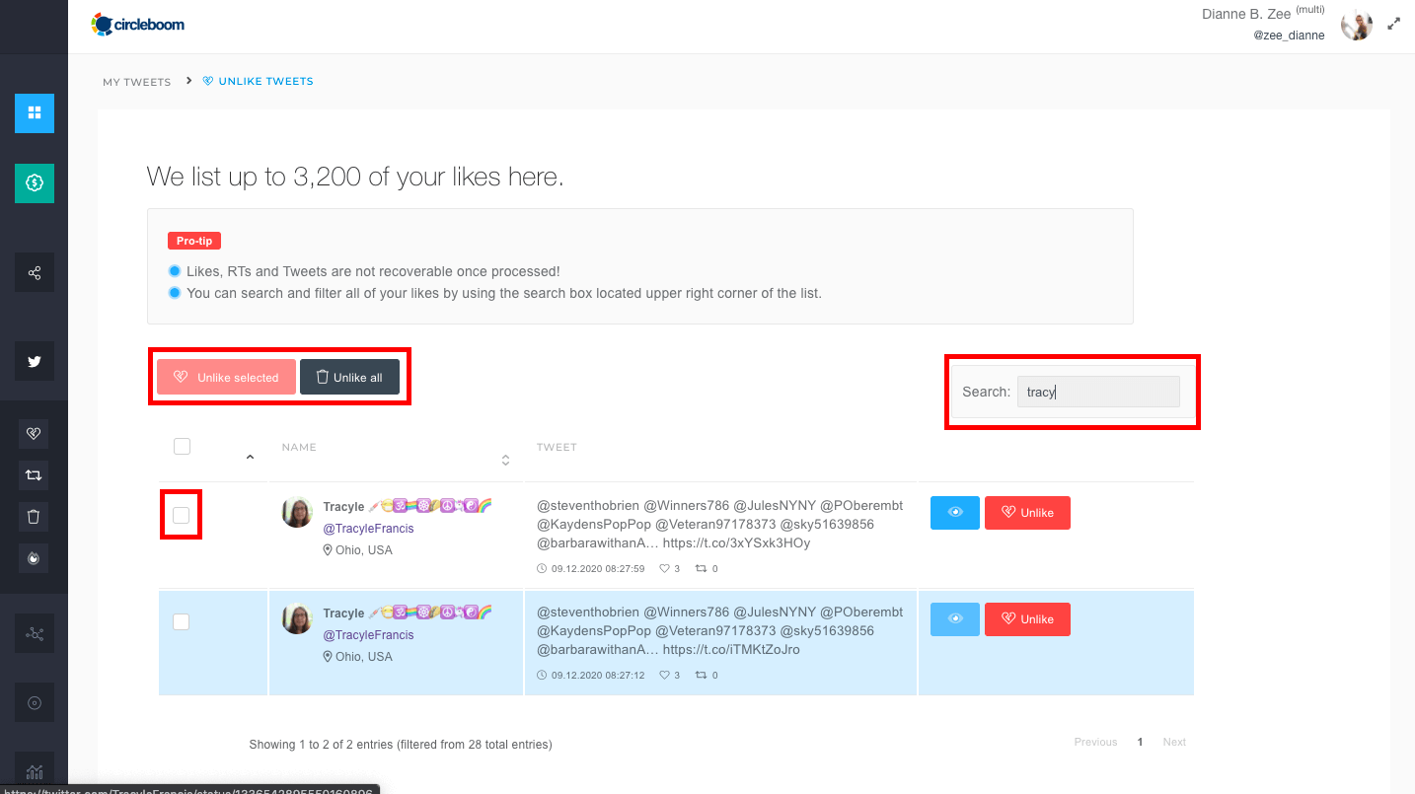Check the first TracyleFrancis tweet row checkbox
Viewport: 1415px width, 794px height.
pyautogui.click(x=182, y=514)
